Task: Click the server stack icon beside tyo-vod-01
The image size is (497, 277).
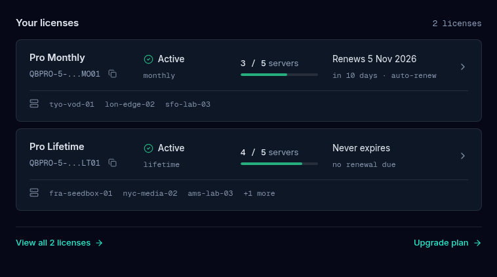Action: (34, 104)
